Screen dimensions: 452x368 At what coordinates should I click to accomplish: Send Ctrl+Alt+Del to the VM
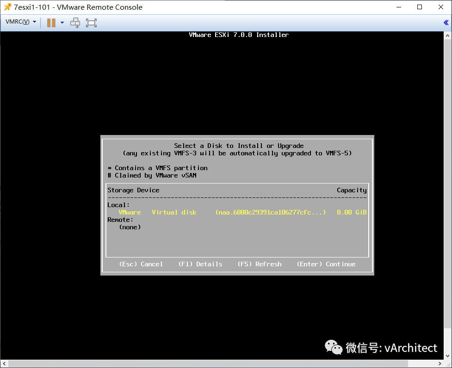click(75, 23)
